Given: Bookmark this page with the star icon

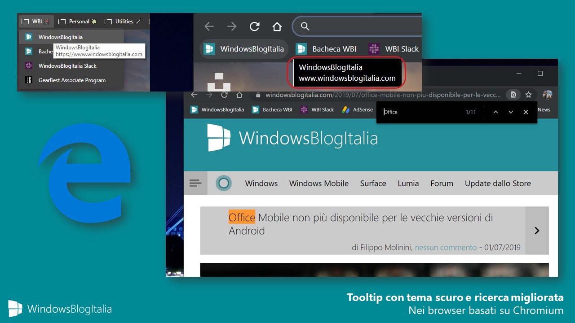Looking at the screenshot, I should (529, 95).
